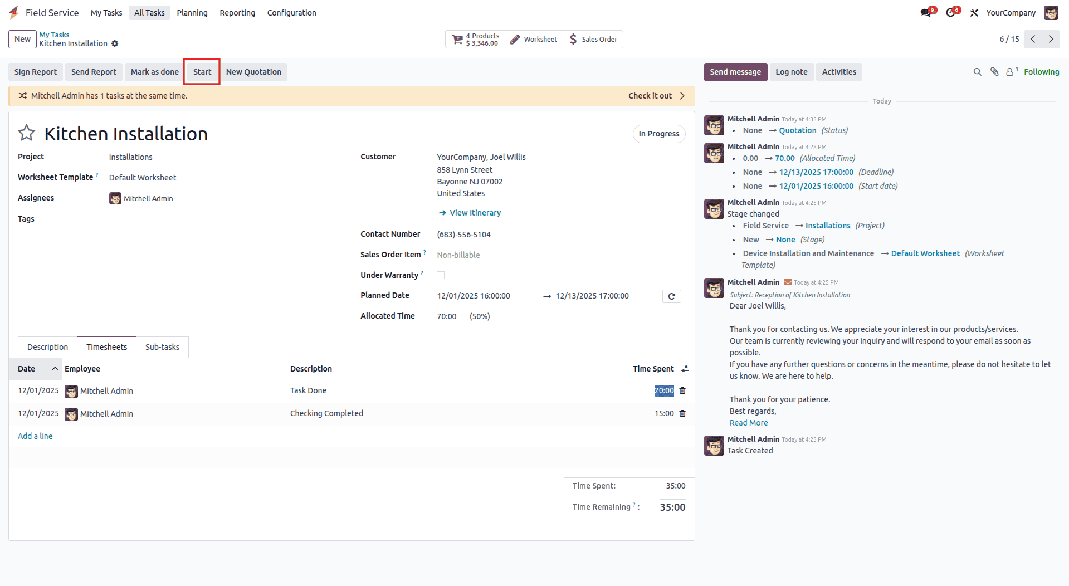Star the Kitchen Installation task

point(26,133)
